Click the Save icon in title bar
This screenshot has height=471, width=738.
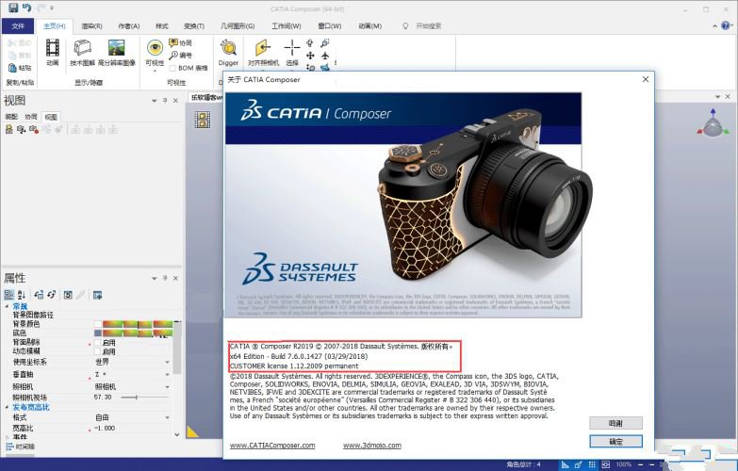[13, 8]
